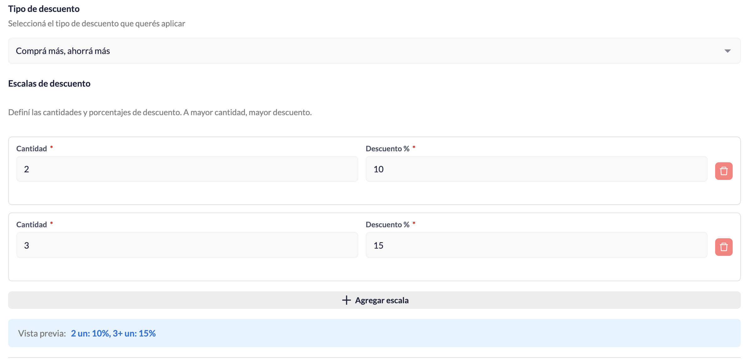
Task: Click the first row's Cantidad label
Action: click(31, 148)
